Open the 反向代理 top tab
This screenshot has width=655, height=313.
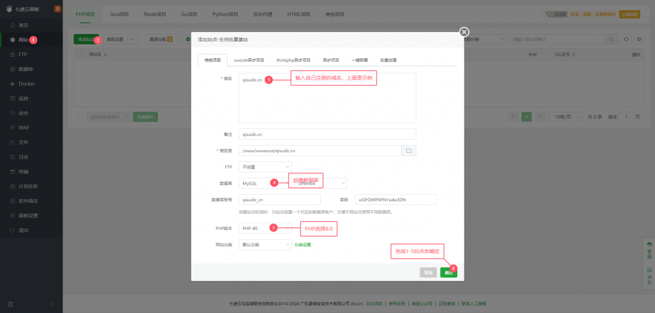(263, 14)
